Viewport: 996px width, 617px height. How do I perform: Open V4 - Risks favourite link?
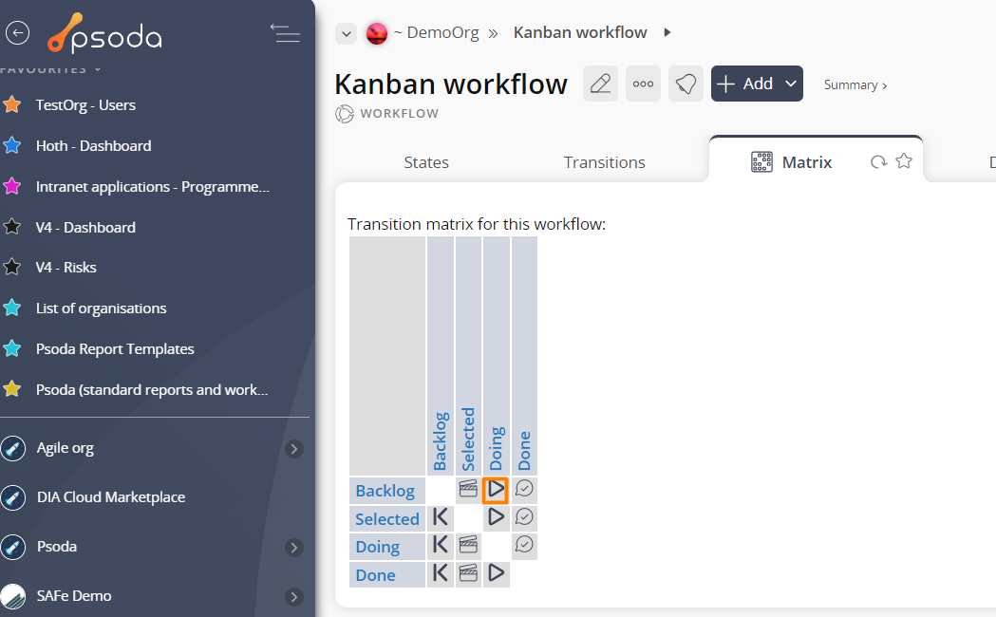66,268
